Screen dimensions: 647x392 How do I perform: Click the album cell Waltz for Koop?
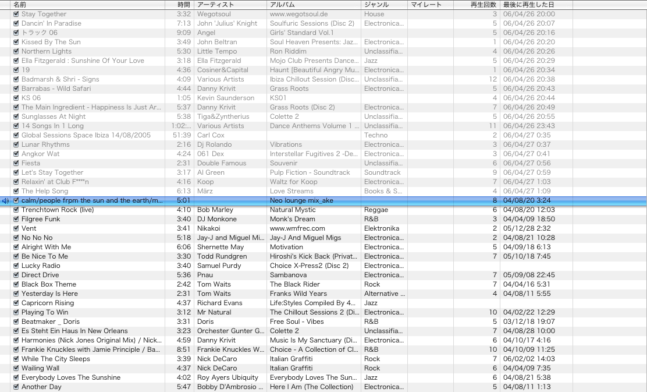tap(293, 182)
